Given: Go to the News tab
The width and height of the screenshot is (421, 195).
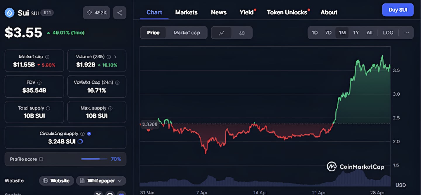Looking at the screenshot, I should coord(219,12).
